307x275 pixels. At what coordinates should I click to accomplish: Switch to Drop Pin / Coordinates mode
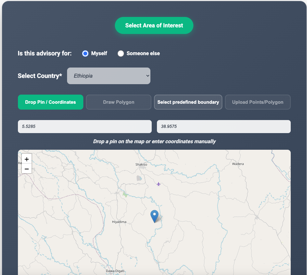(50, 102)
